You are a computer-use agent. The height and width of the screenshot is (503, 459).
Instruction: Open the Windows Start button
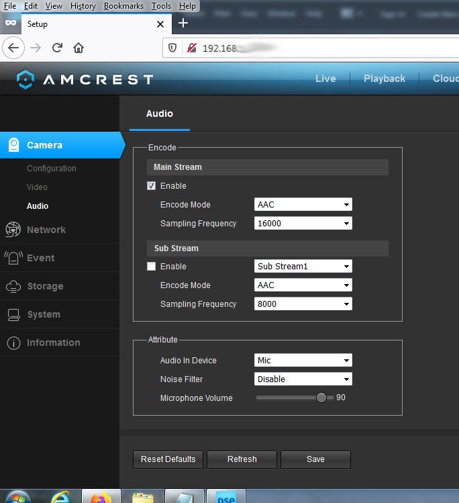[x=18, y=496]
